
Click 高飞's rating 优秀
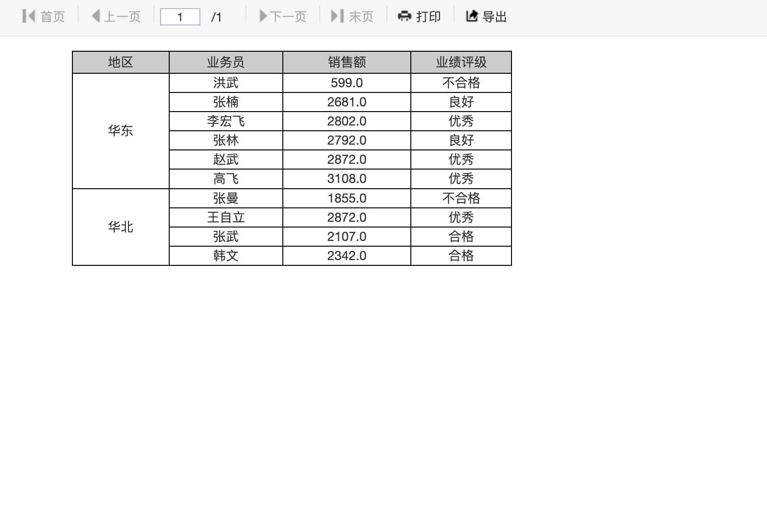[461, 179]
